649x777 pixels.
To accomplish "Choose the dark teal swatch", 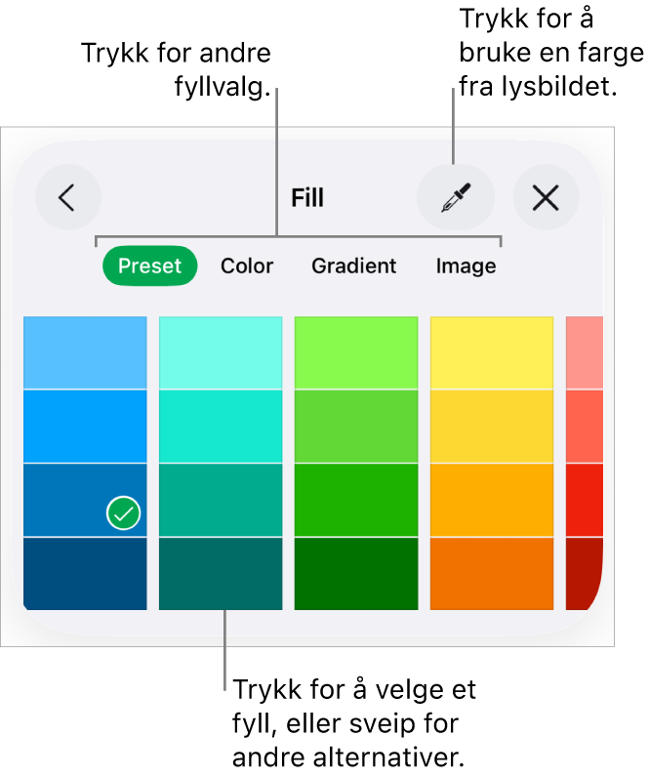I will [221, 573].
